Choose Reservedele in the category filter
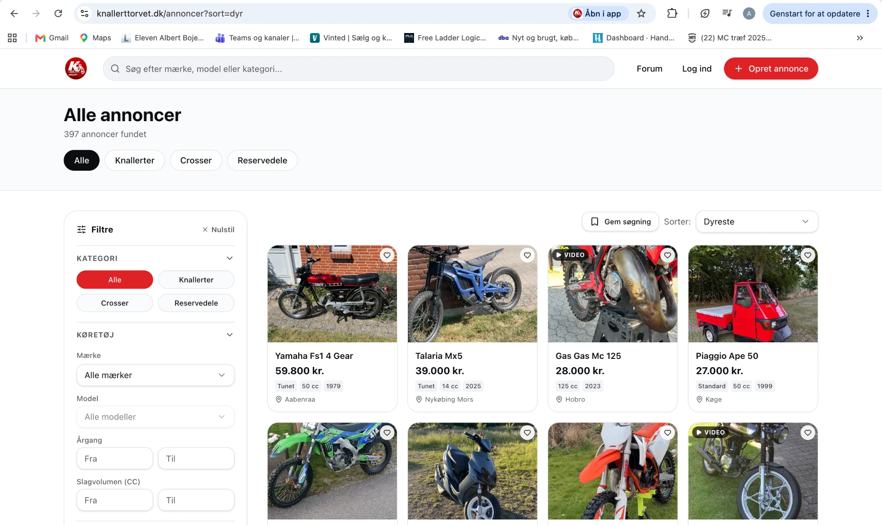This screenshot has height=525, width=882. point(196,303)
